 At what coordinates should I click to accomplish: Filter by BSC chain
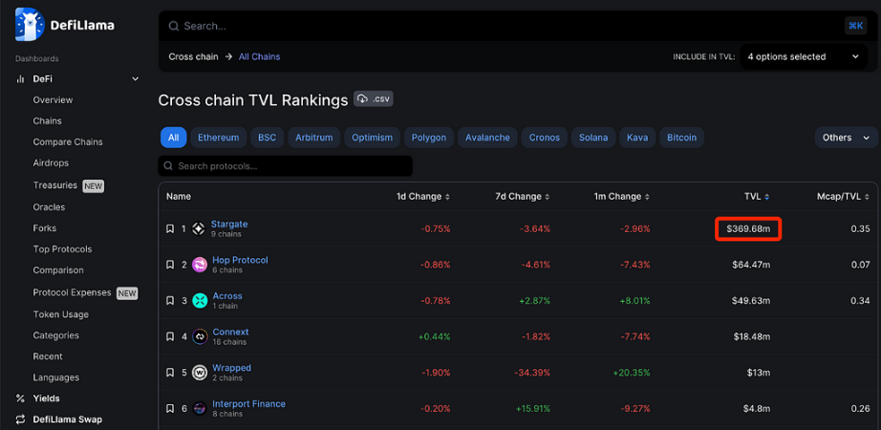coord(267,138)
